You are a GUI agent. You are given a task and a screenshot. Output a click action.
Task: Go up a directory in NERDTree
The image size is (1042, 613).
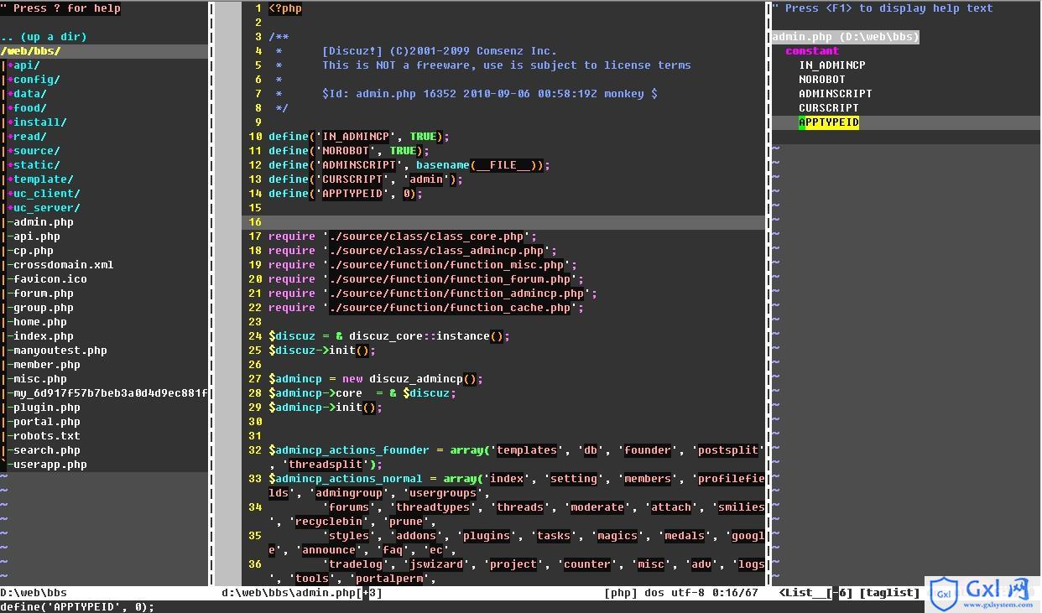[44, 37]
